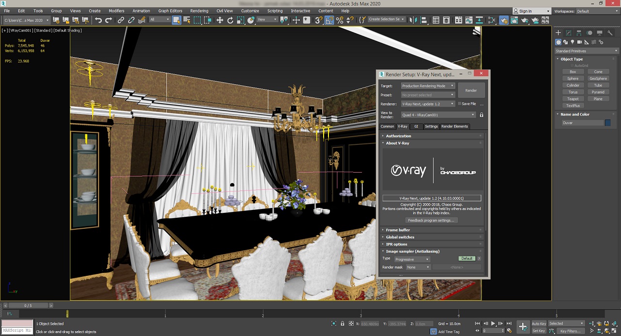Click the Mirror tool icon
Viewport: 621px width, 336px height.
[x=413, y=20]
